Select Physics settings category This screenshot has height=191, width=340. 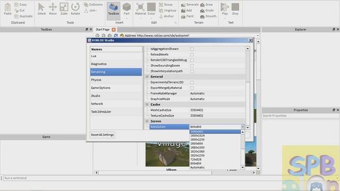point(116,80)
